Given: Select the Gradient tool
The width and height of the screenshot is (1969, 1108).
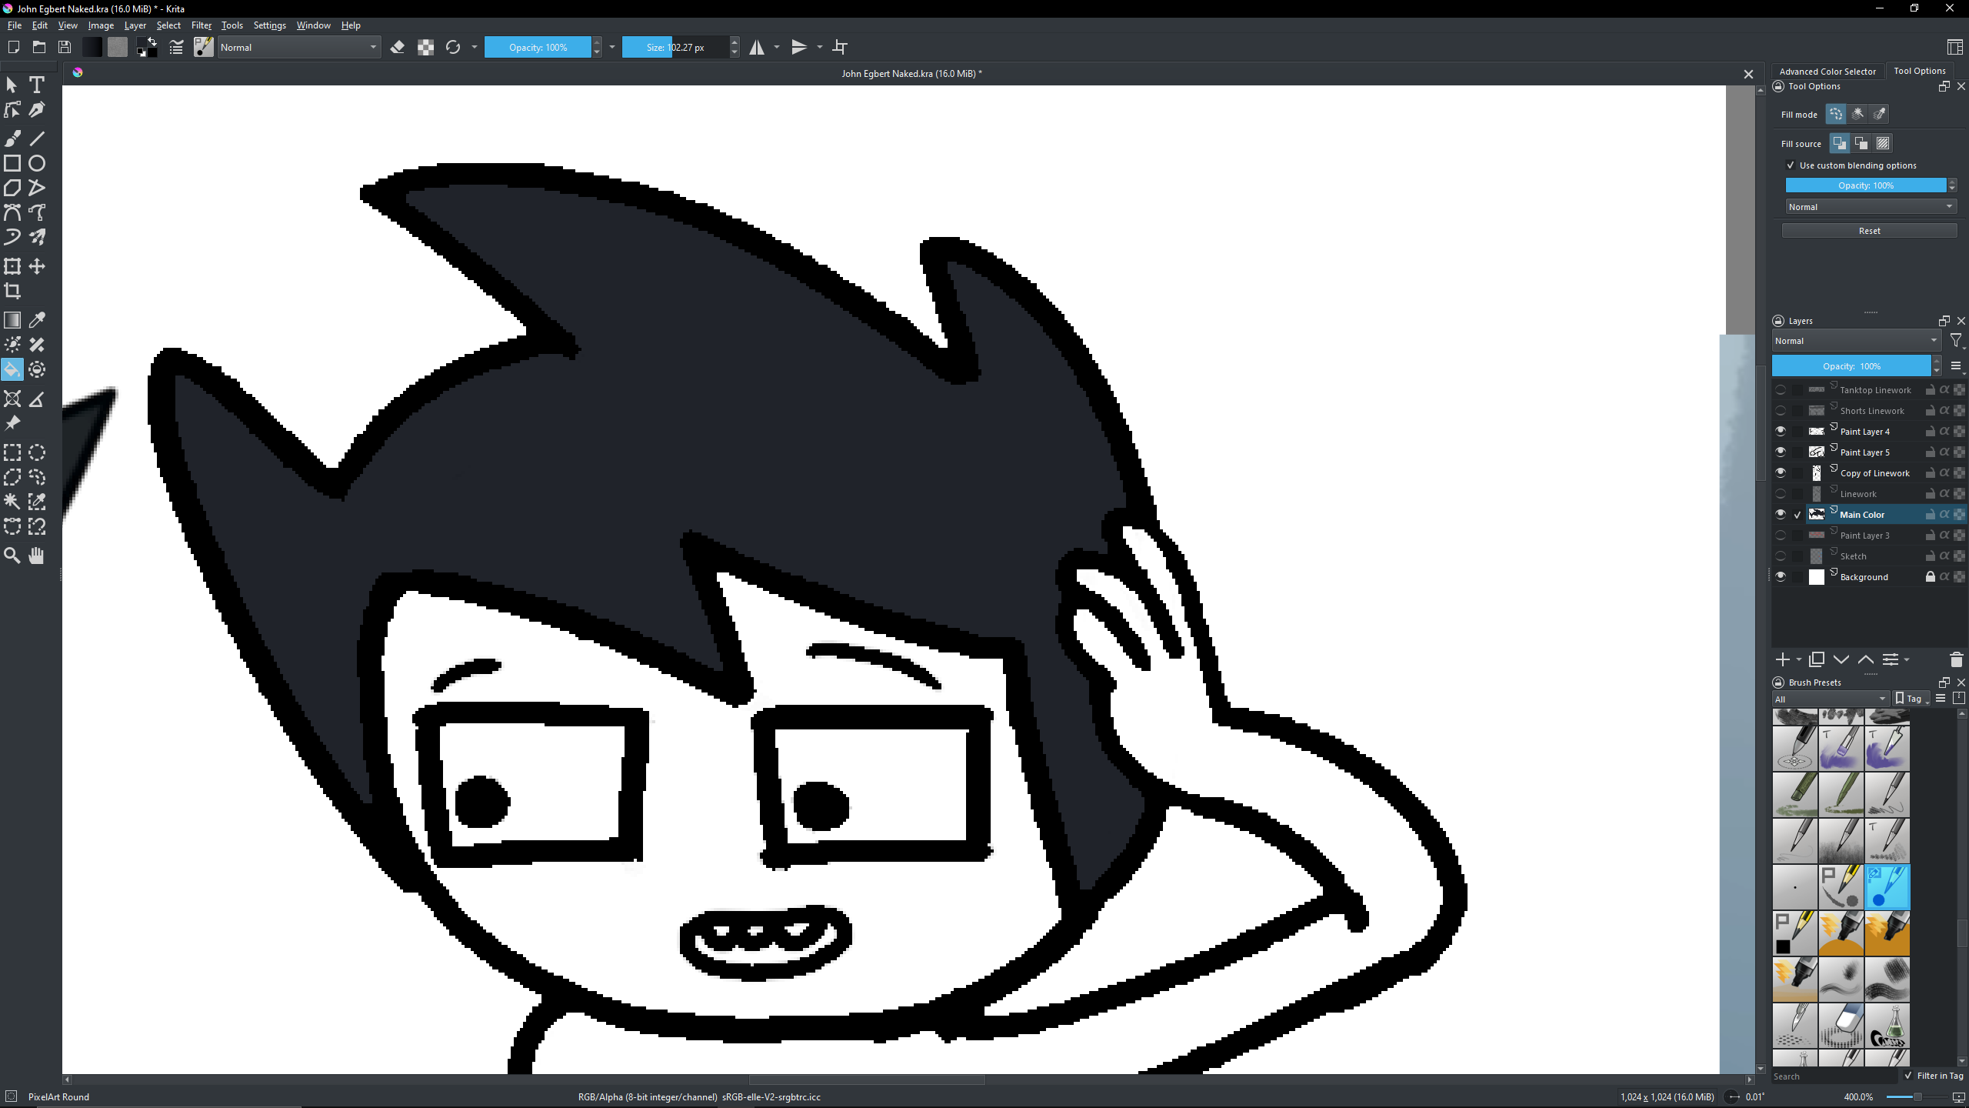Looking at the screenshot, I should [12, 320].
